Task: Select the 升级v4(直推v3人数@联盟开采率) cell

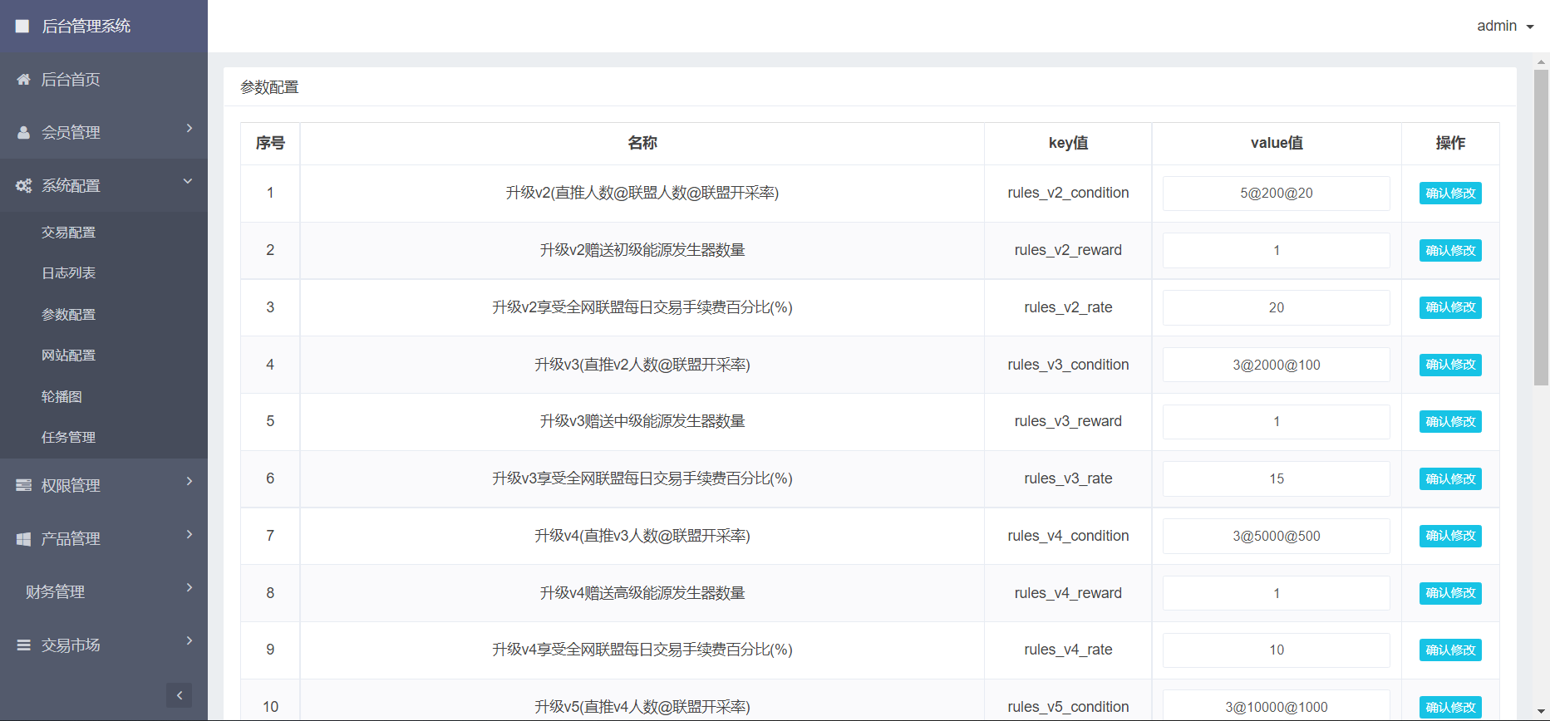Action: tap(642, 536)
